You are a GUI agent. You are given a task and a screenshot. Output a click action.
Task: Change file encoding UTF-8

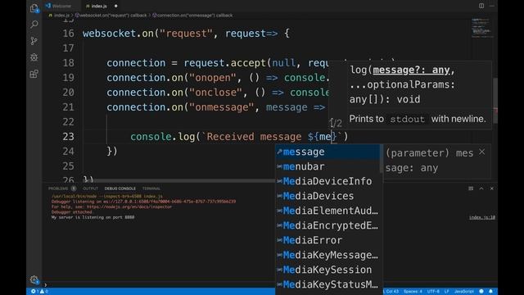433,292
